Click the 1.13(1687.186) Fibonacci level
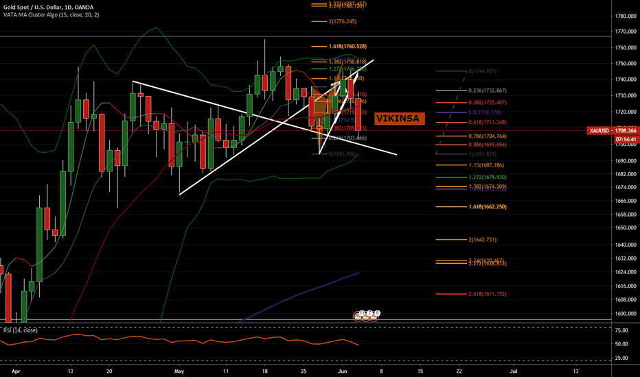Viewport: 640px width, 377px height. pyautogui.click(x=486, y=165)
